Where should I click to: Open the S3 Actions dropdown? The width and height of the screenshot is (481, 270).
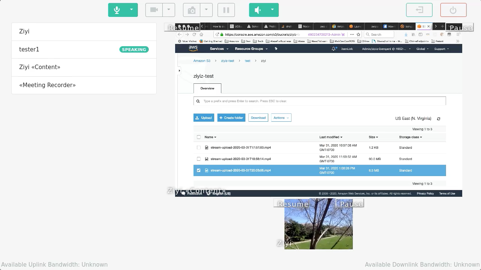click(281, 118)
